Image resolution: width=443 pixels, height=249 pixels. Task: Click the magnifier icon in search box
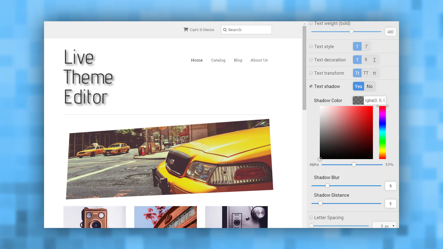(x=225, y=30)
